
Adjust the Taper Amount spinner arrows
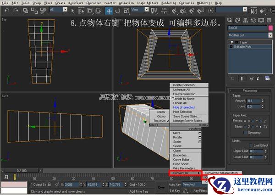[x=262, y=101]
